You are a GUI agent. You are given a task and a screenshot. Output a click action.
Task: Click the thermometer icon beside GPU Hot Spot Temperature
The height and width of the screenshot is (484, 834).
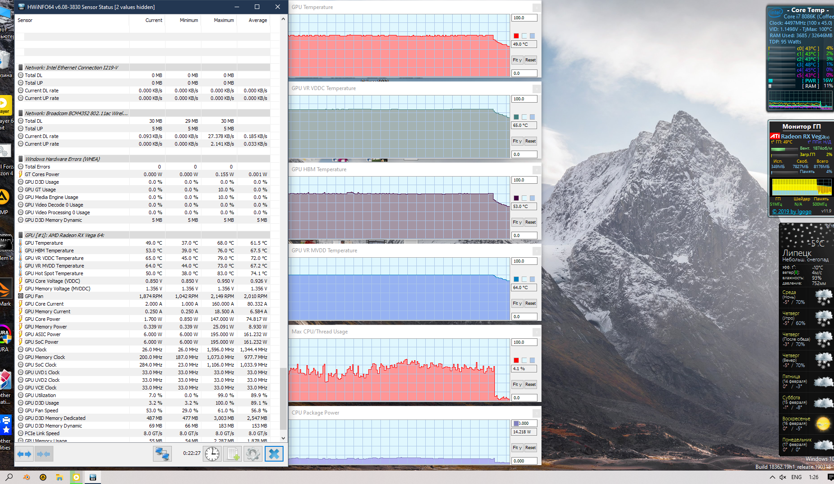21,273
